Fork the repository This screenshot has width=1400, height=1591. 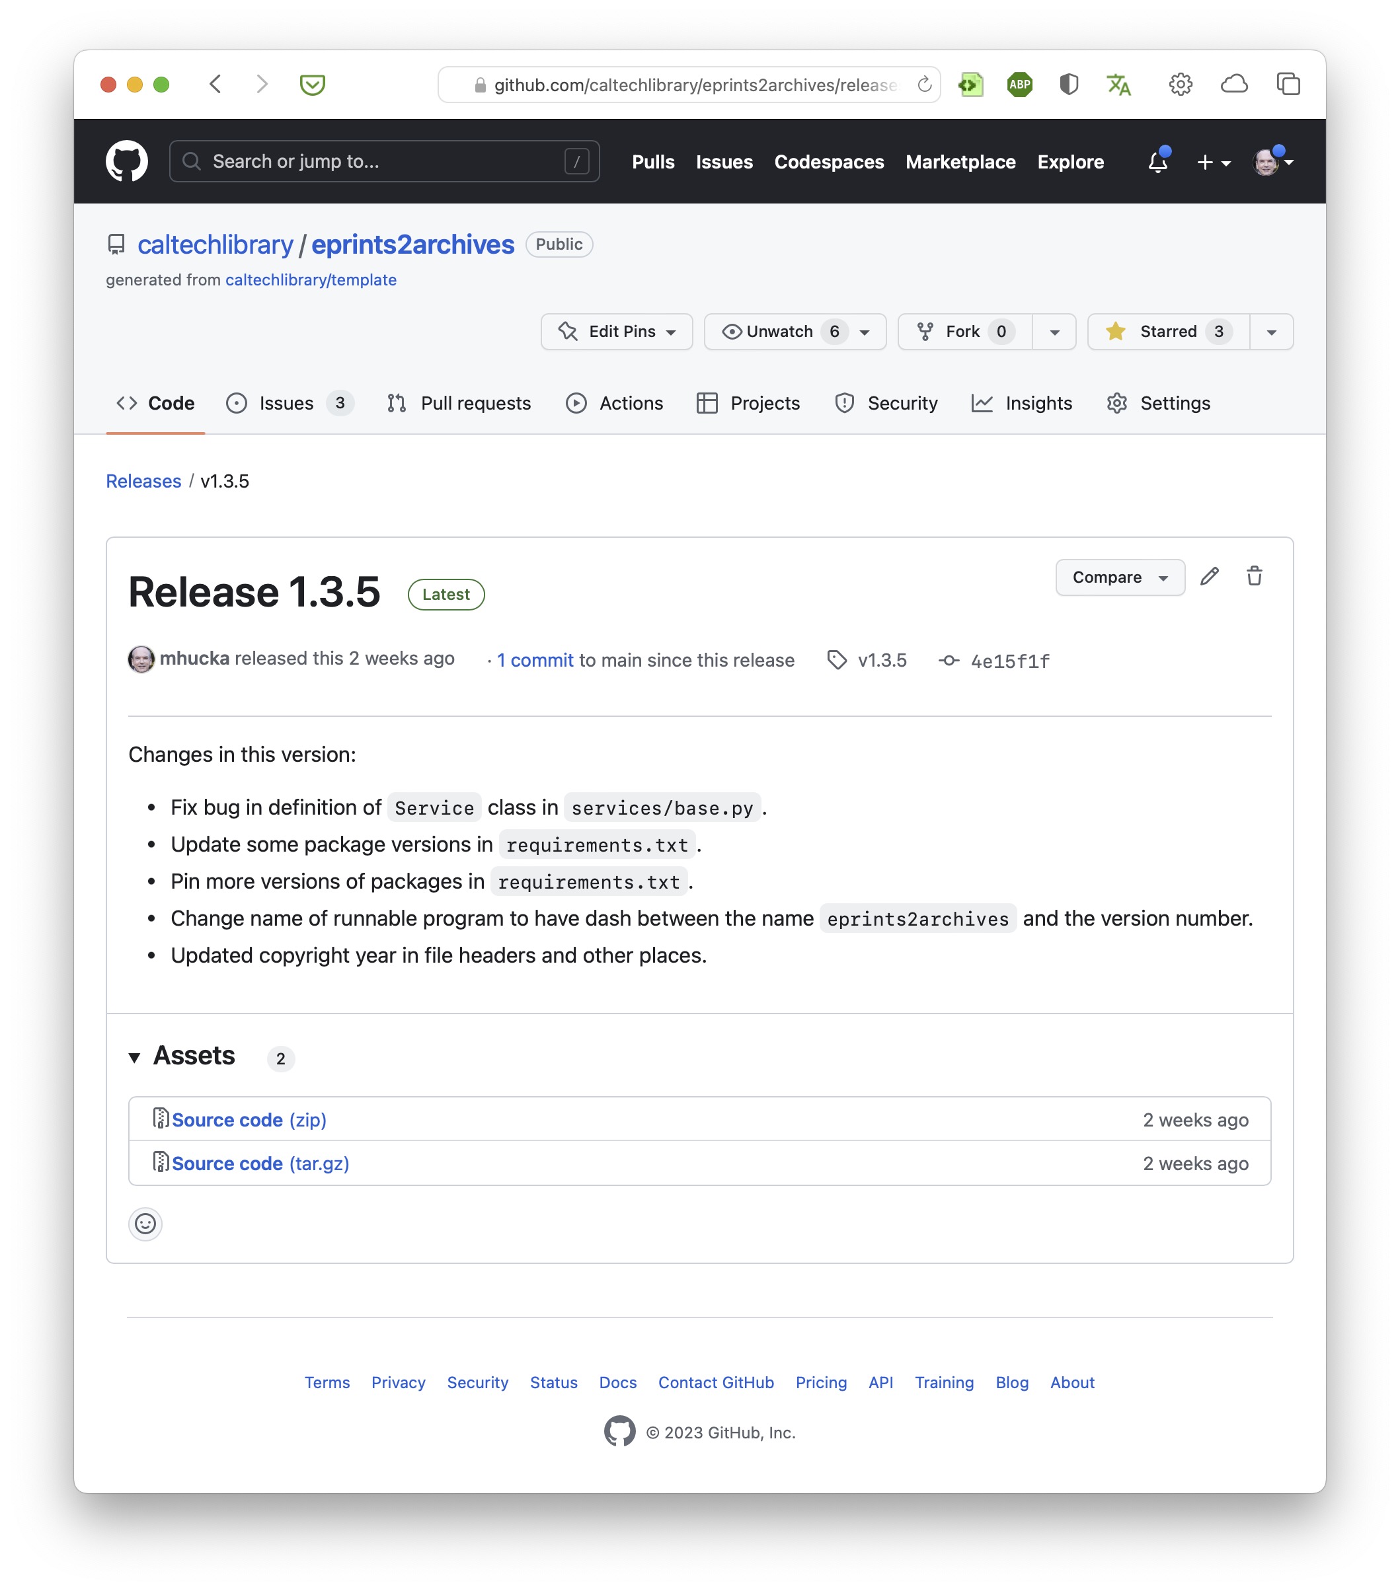pyautogui.click(x=965, y=332)
